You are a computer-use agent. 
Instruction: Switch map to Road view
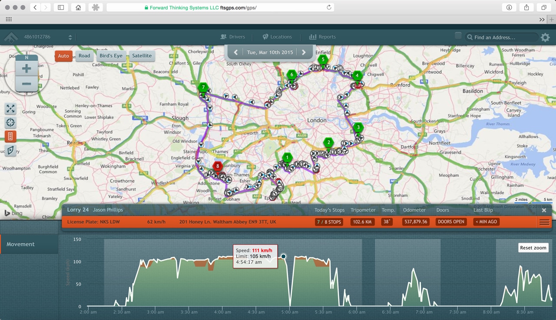click(84, 56)
